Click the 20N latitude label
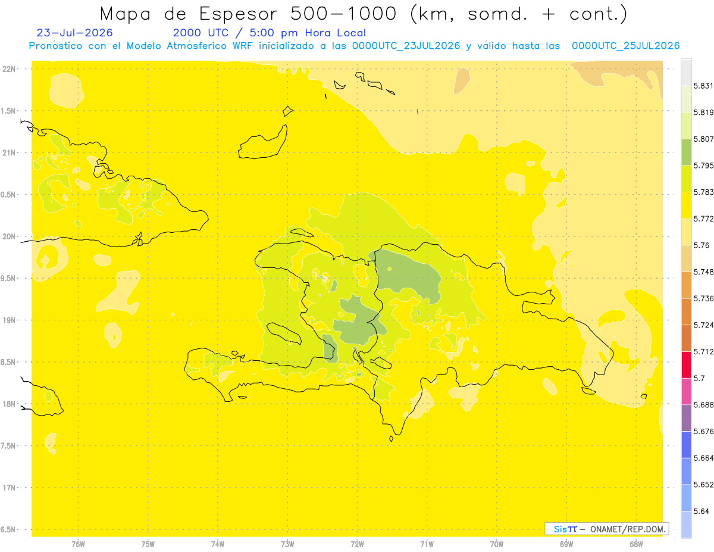 [9, 236]
